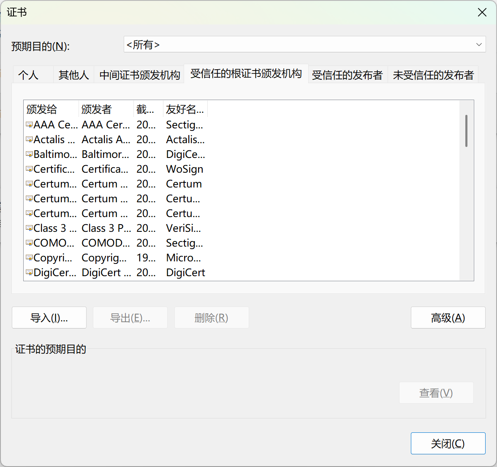Click the certificate icon for DigiCer... row
Screen dimensions: 497x467
click(x=29, y=273)
